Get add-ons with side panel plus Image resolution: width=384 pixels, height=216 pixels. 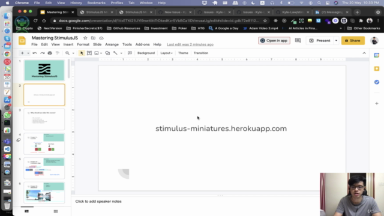pos(377,103)
